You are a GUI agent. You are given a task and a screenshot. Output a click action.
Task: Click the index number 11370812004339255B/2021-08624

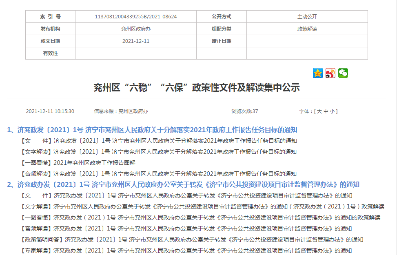[135, 17]
